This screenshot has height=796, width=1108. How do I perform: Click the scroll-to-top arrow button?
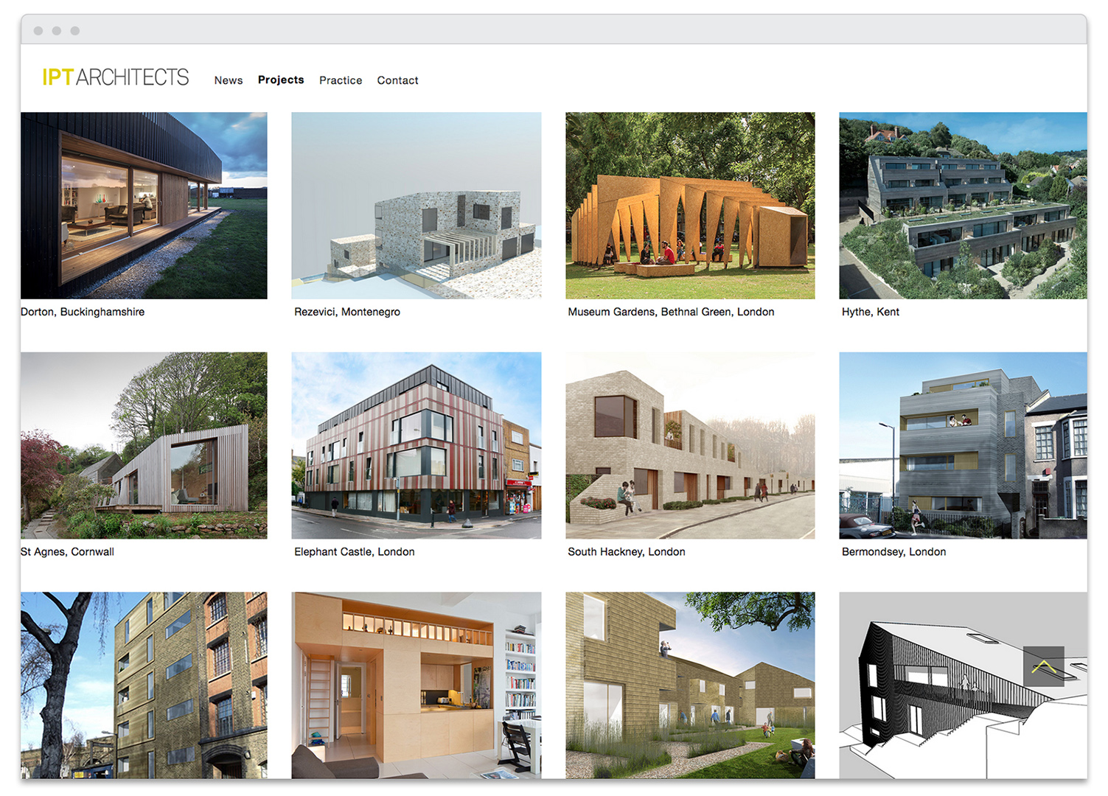click(x=1043, y=666)
